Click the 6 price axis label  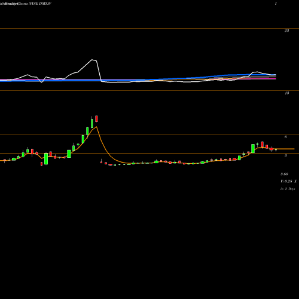286,137
